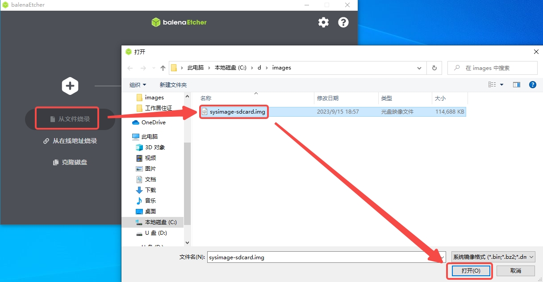Expand chevron after 此电脑 in address path
543x282 pixels.
point(209,68)
